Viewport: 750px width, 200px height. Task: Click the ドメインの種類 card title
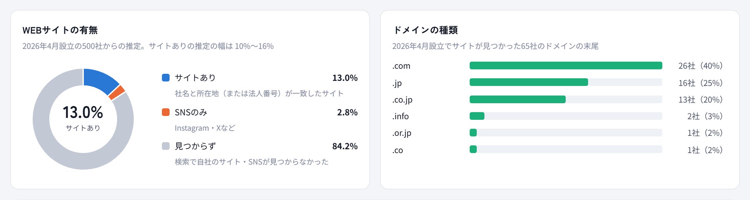425,30
